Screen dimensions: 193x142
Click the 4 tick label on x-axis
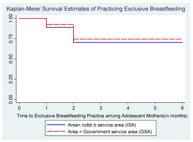pyautogui.click(x=128, y=108)
